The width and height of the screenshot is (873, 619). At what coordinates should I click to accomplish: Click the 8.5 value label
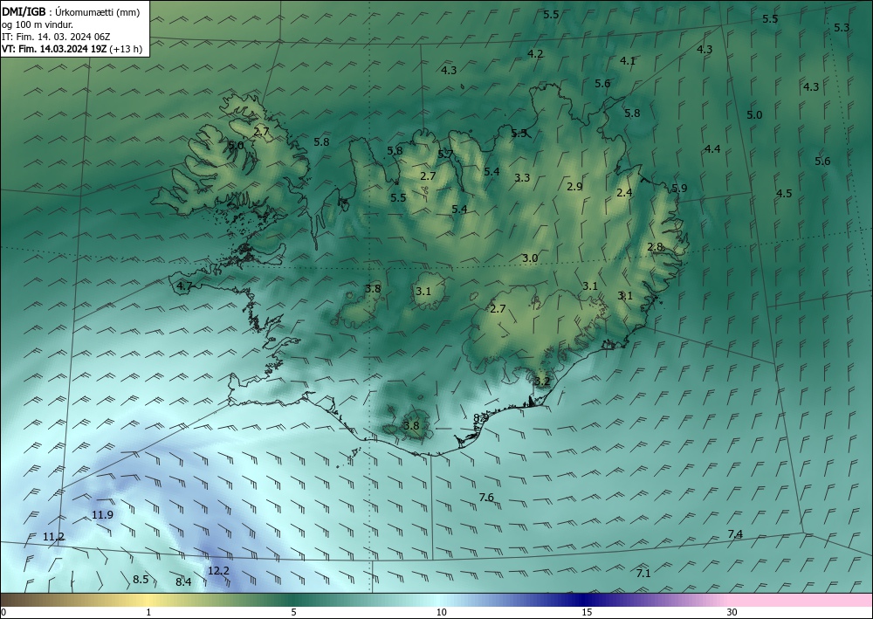coord(141,580)
